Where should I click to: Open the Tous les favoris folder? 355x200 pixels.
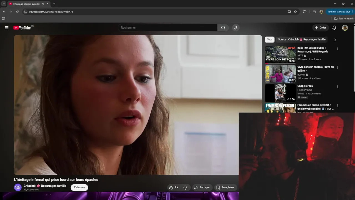[344, 19]
